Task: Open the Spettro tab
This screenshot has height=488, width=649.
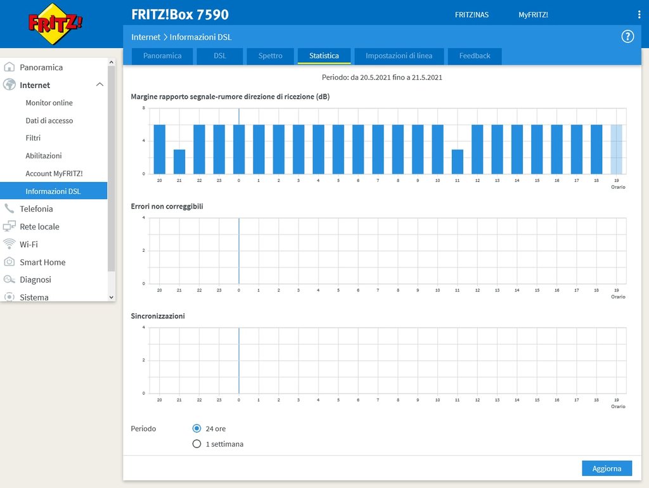Action: pyautogui.click(x=270, y=56)
